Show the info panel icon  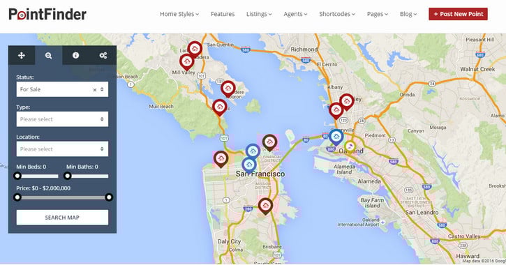[x=75, y=56]
